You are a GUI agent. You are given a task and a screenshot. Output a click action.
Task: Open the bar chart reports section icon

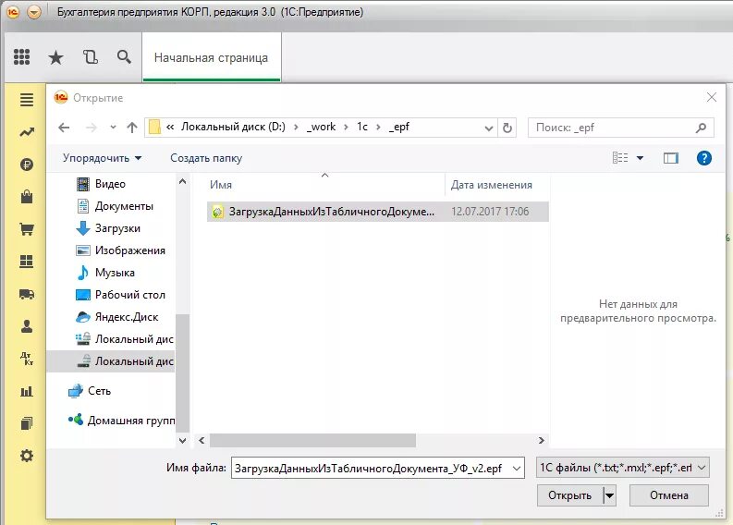point(27,391)
